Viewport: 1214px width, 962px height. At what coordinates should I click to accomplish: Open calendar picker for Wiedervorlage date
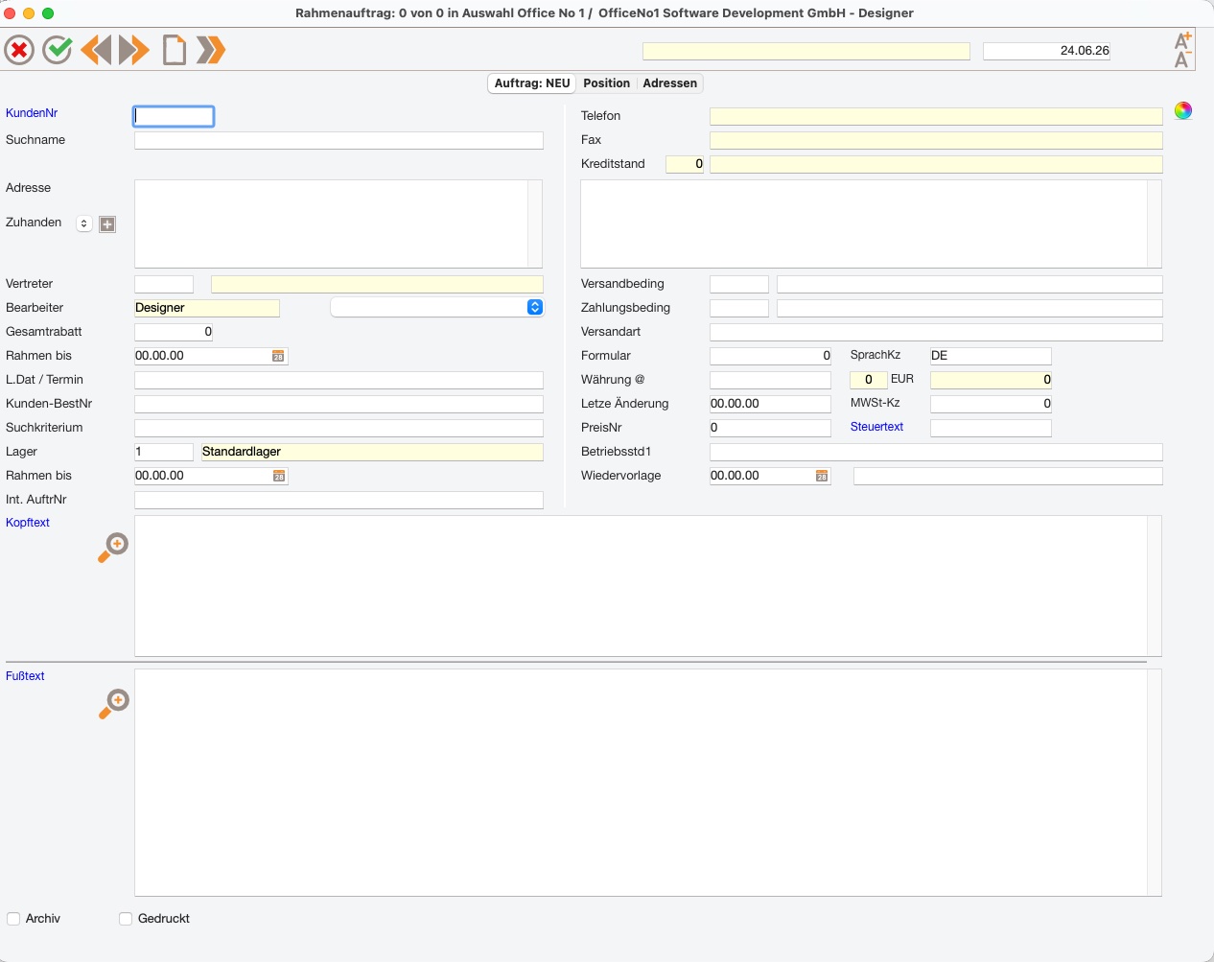(x=822, y=476)
